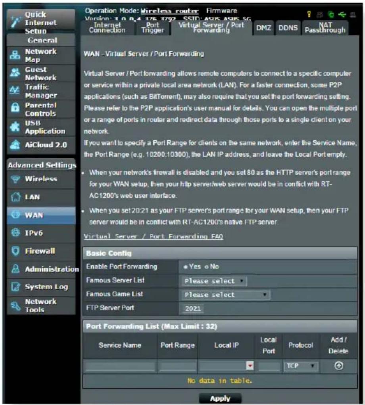Open the Famous Server List dropdown
Viewport: 365px width, 405px height.
point(214,281)
